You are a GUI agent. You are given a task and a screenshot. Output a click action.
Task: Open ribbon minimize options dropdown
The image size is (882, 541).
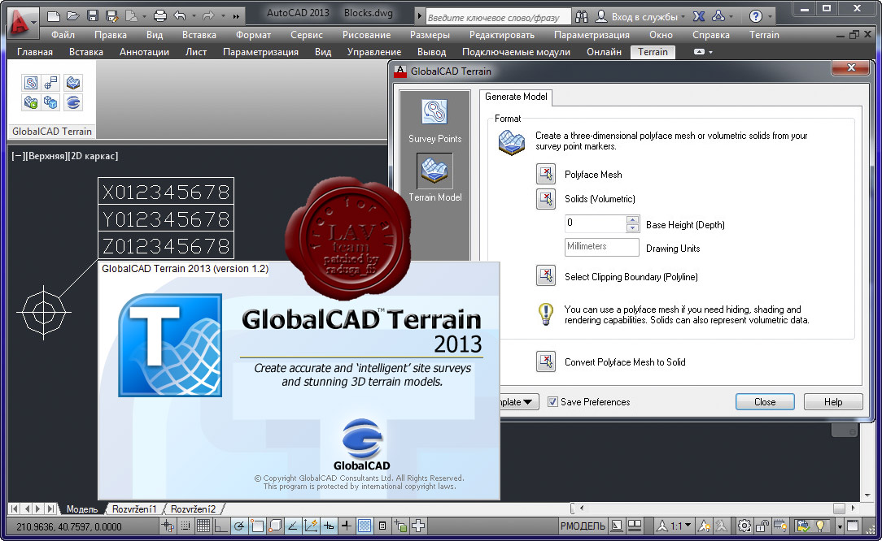click(x=711, y=52)
